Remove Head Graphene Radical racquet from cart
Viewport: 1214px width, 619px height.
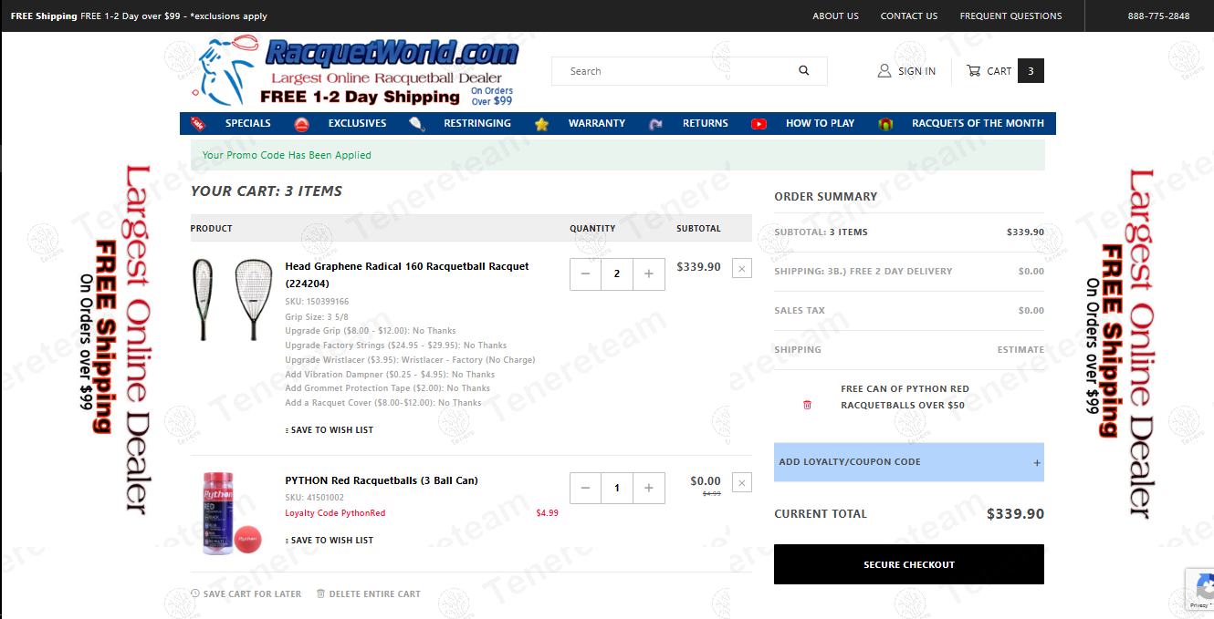click(x=741, y=268)
